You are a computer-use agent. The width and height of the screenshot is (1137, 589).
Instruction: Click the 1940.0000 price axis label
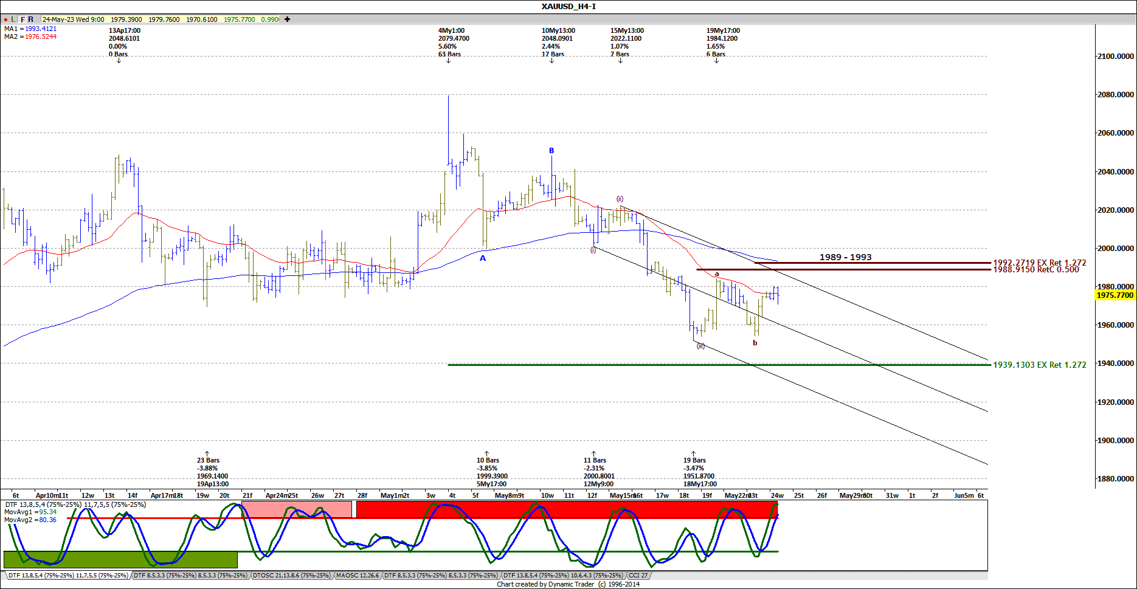click(x=1116, y=363)
